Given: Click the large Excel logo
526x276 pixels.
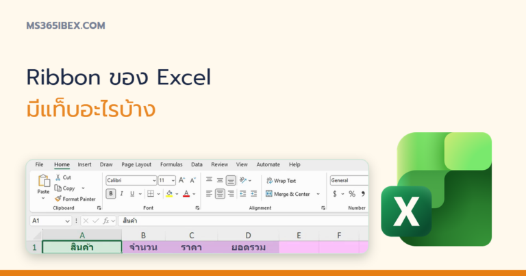Looking at the screenshot, I should coord(436,189).
